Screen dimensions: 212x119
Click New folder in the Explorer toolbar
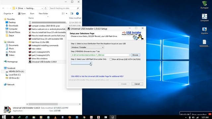[x=43, y=14]
